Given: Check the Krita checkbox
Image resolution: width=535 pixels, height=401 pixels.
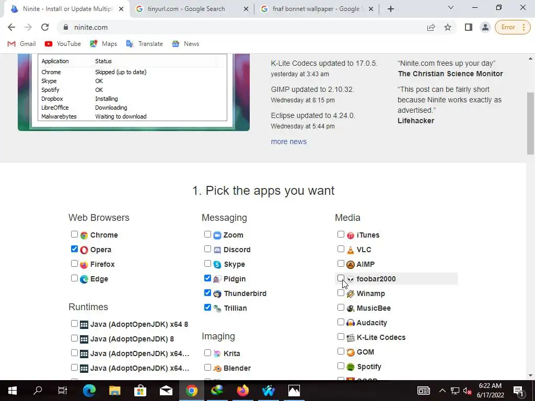Looking at the screenshot, I should [207, 353].
